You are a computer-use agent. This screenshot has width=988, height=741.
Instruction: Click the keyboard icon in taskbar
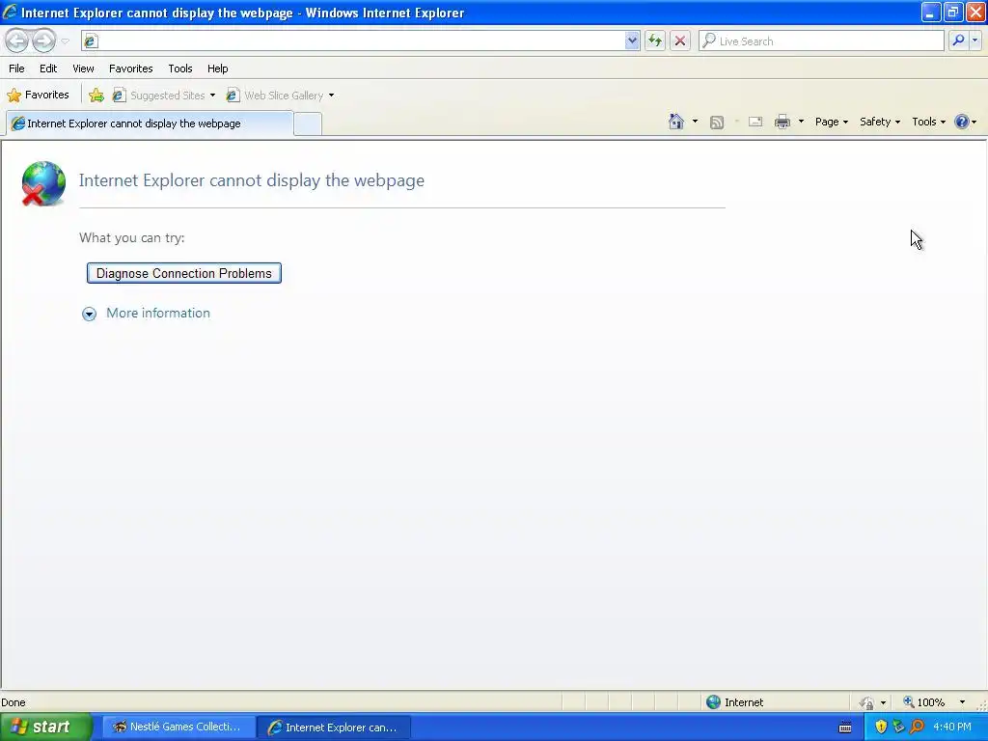[845, 727]
